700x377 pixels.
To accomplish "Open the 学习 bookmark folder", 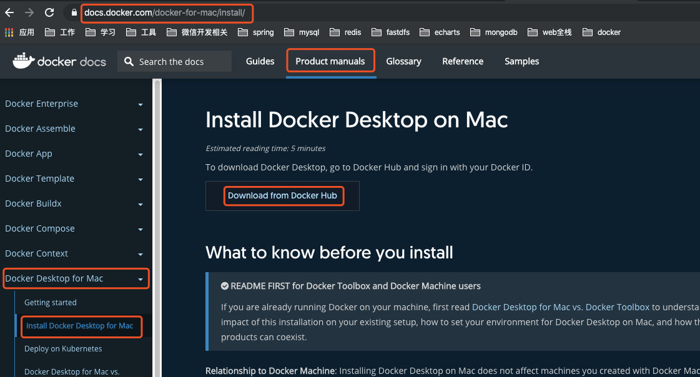I will click(x=101, y=32).
